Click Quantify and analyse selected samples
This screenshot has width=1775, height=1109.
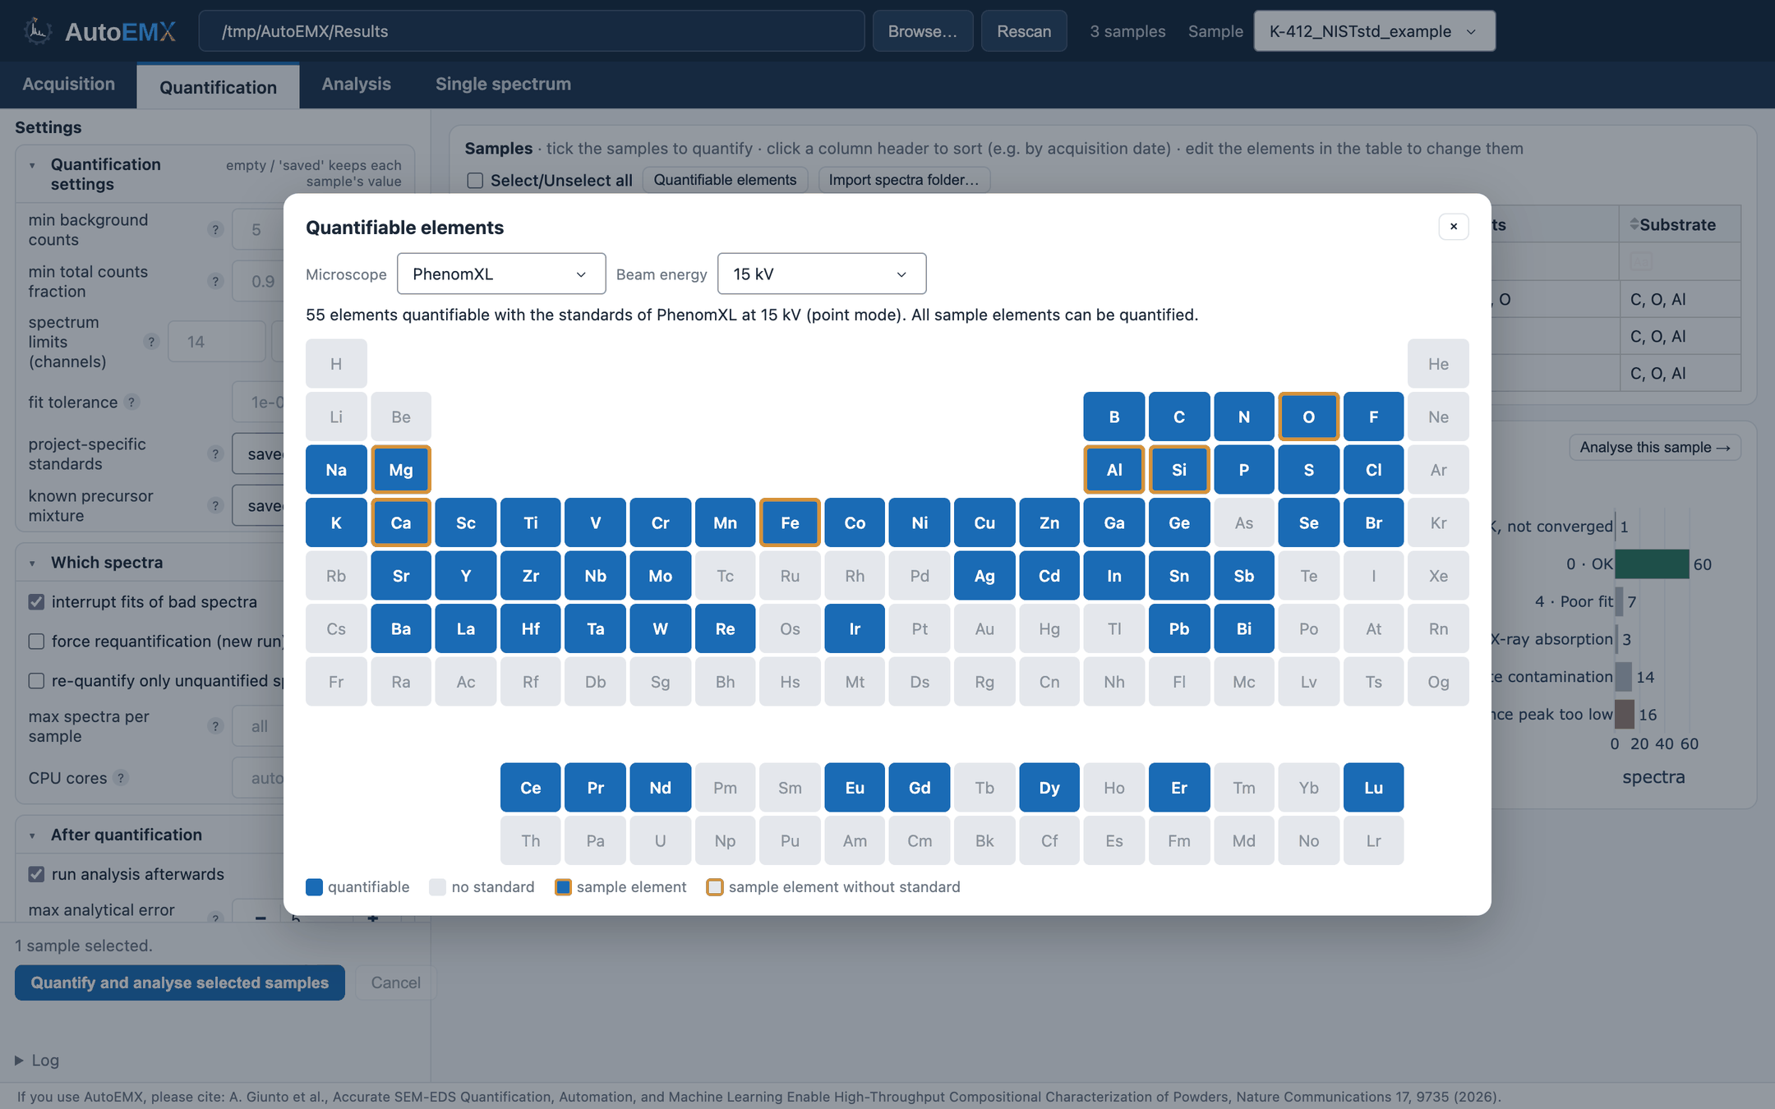click(x=179, y=982)
